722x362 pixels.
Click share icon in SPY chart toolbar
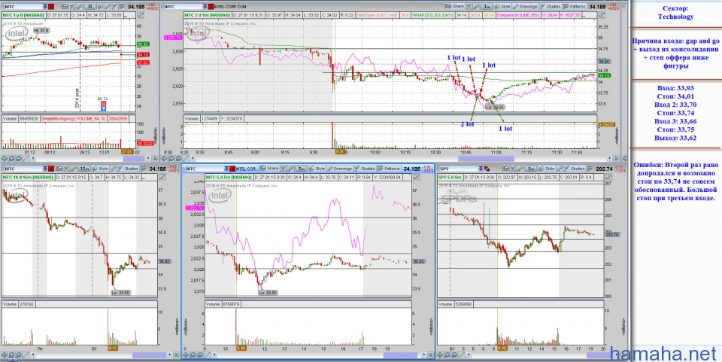tap(505, 169)
